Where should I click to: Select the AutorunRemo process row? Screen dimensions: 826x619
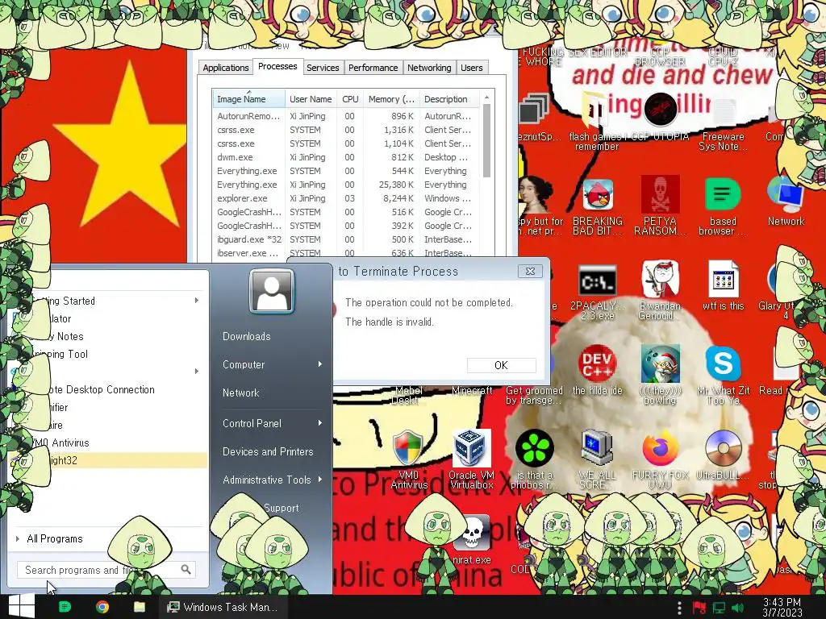coord(345,116)
